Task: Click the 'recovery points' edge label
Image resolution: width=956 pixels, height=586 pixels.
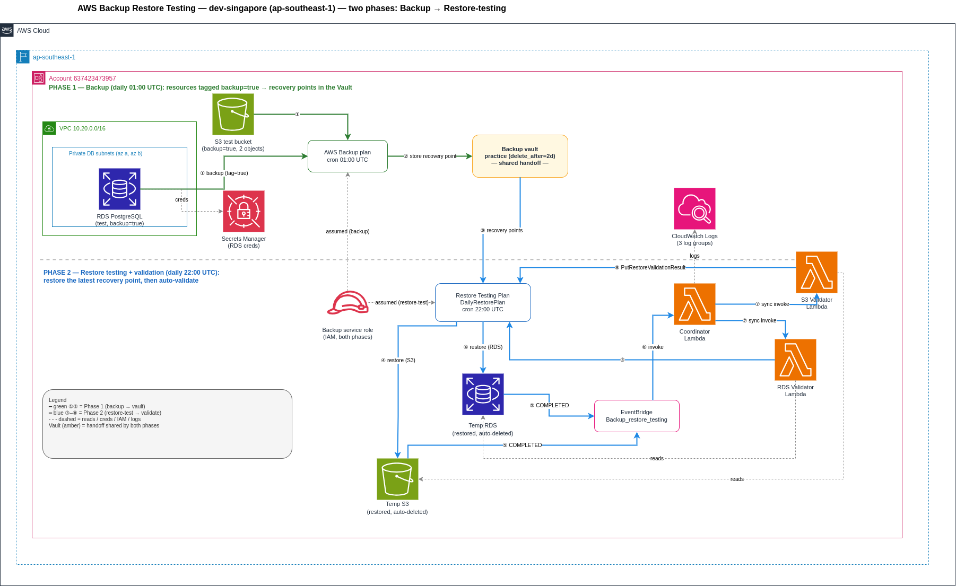Action: point(501,230)
